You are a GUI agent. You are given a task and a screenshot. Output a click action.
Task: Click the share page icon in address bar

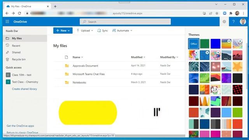(210, 13)
